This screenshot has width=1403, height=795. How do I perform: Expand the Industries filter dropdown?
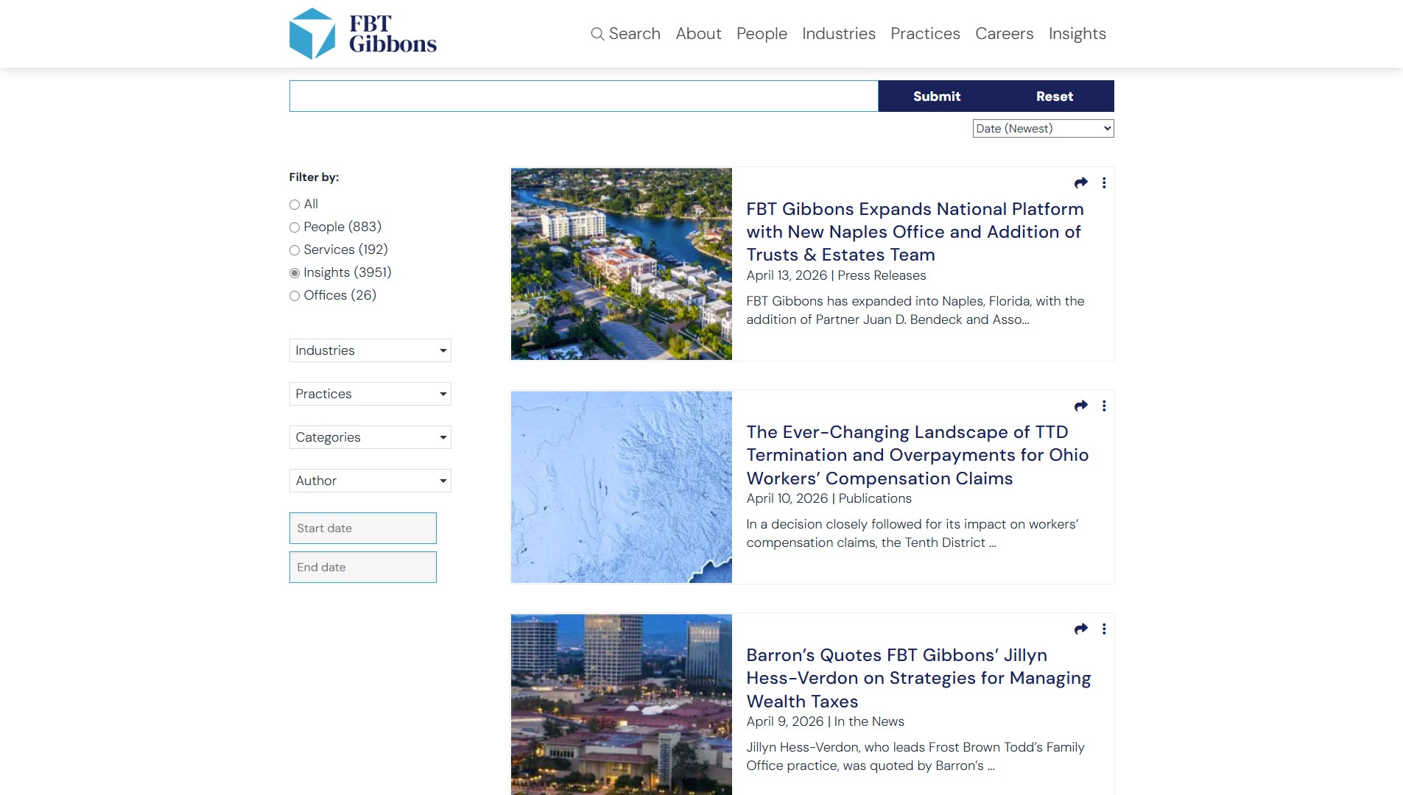(x=370, y=350)
